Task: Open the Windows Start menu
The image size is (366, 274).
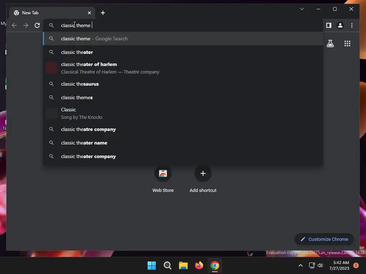Action: point(152,265)
